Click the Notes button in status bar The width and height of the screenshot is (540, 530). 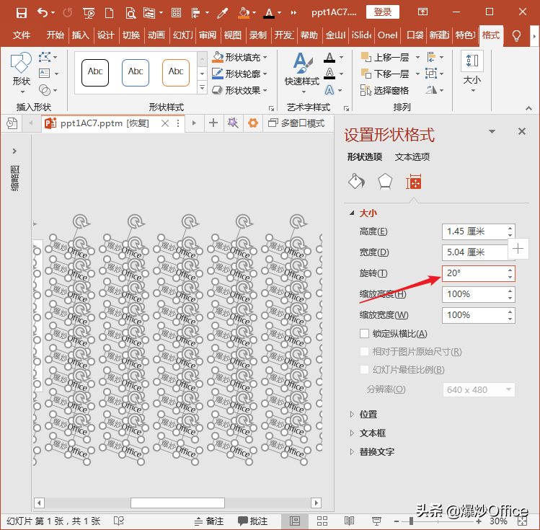(x=209, y=521)
